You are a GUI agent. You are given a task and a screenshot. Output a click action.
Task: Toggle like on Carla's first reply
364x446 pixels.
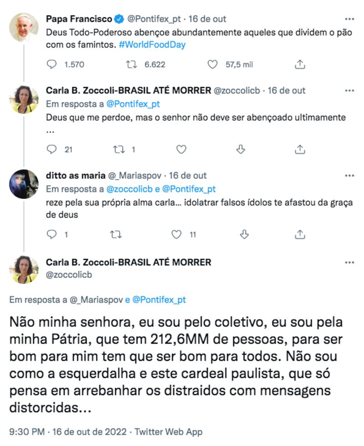[x=181, y=149]
